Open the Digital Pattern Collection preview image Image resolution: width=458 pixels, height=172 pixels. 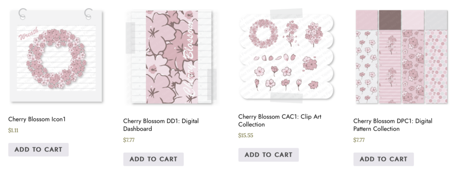point(401,57)
